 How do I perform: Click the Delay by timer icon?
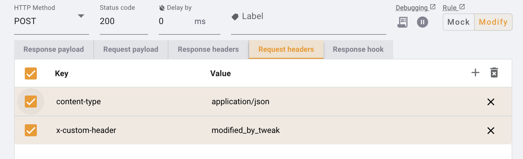[162, 8]
